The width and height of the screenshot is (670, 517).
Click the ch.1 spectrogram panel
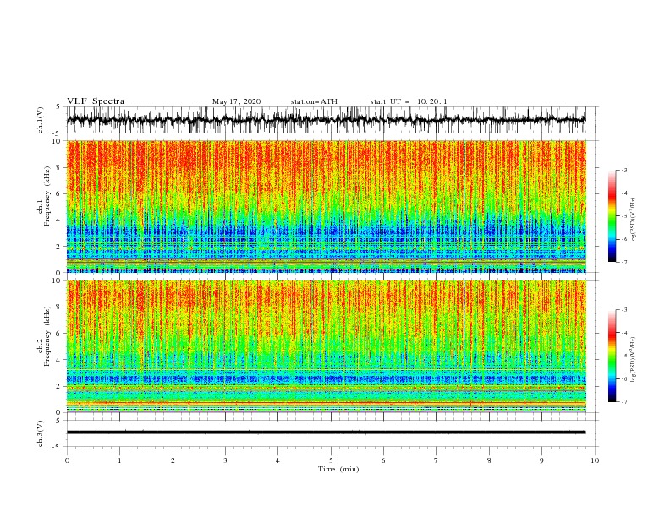click(x=327, y=206)
